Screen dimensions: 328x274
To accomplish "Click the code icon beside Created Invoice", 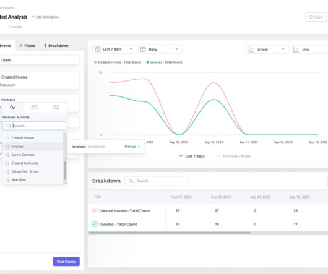I will coord(7,137).
